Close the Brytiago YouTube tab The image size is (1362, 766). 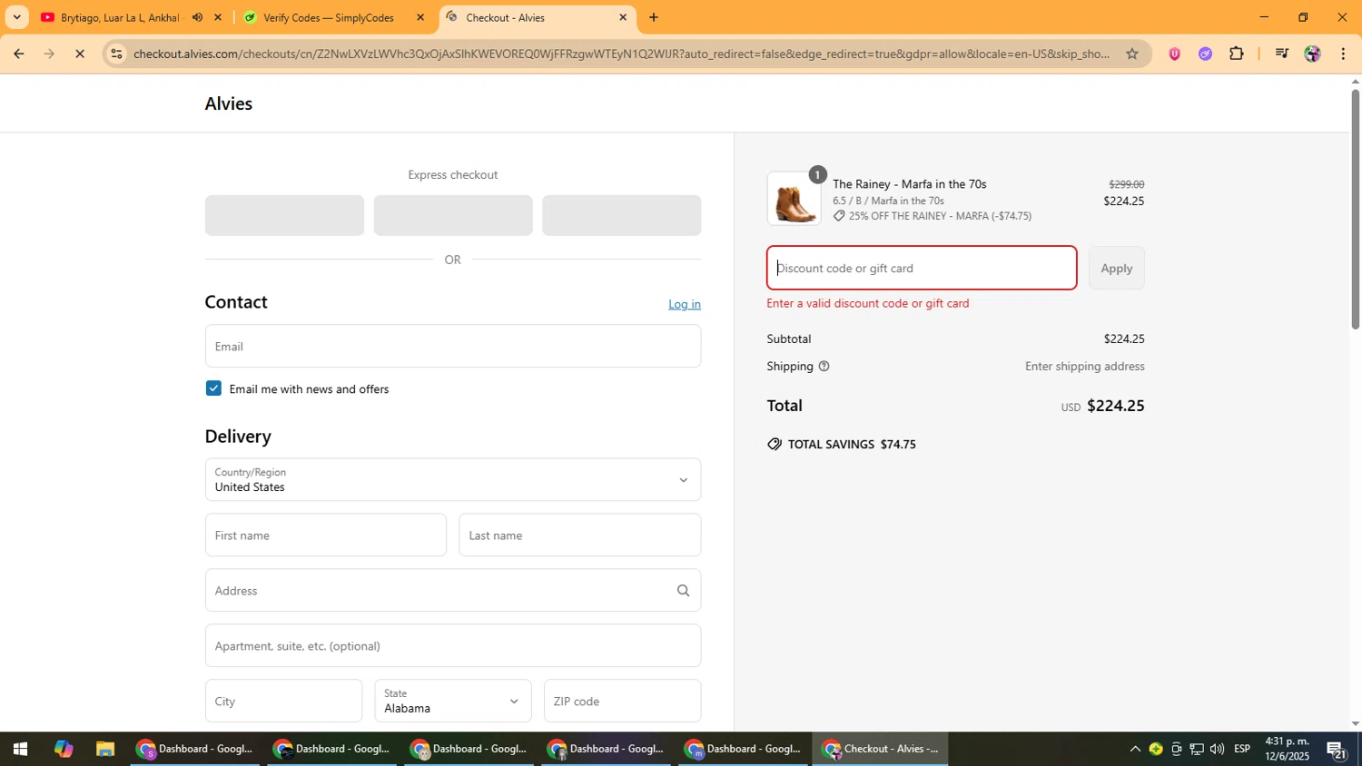coord(218,17)
